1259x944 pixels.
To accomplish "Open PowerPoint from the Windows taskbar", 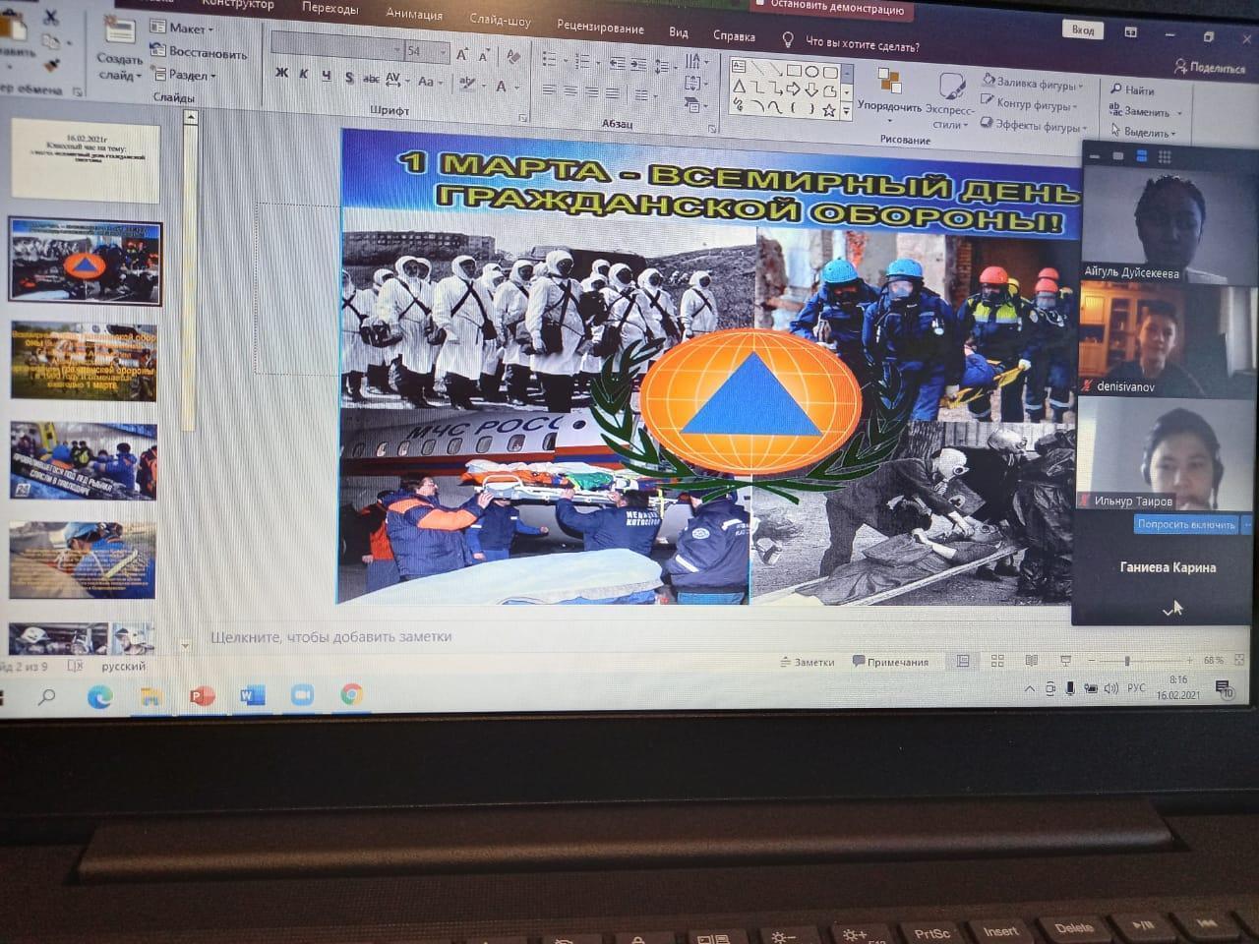I will click(x=202, y=696).
